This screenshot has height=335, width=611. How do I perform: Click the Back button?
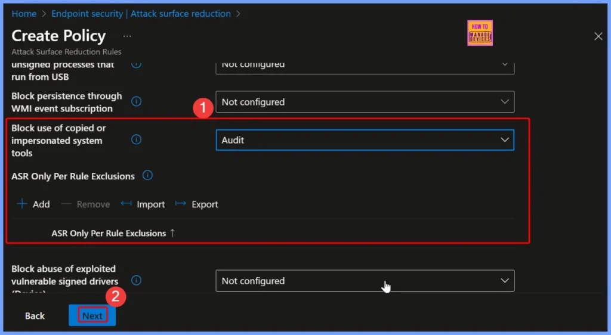tap(35, 315)
